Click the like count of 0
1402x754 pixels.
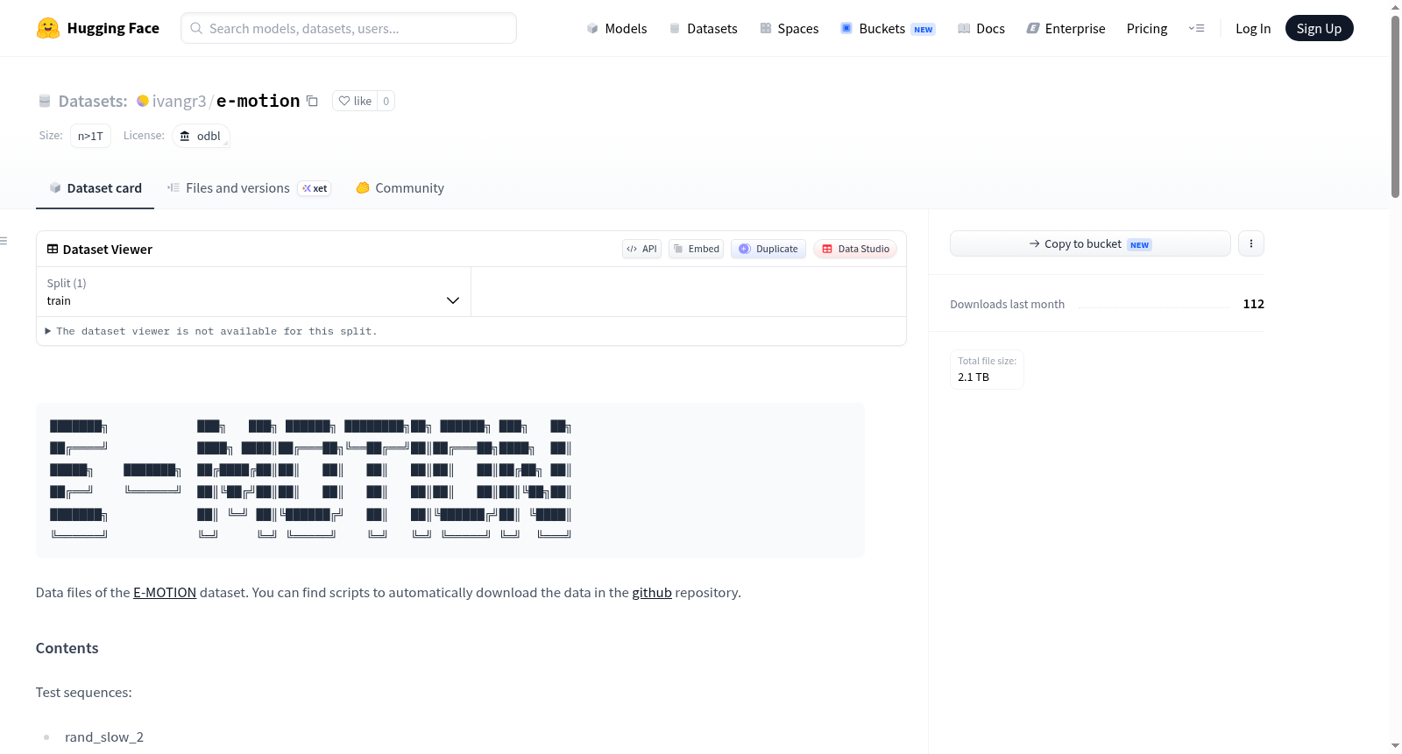386,101
